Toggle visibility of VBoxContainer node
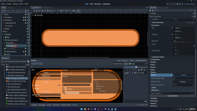 tap(27, 40)
